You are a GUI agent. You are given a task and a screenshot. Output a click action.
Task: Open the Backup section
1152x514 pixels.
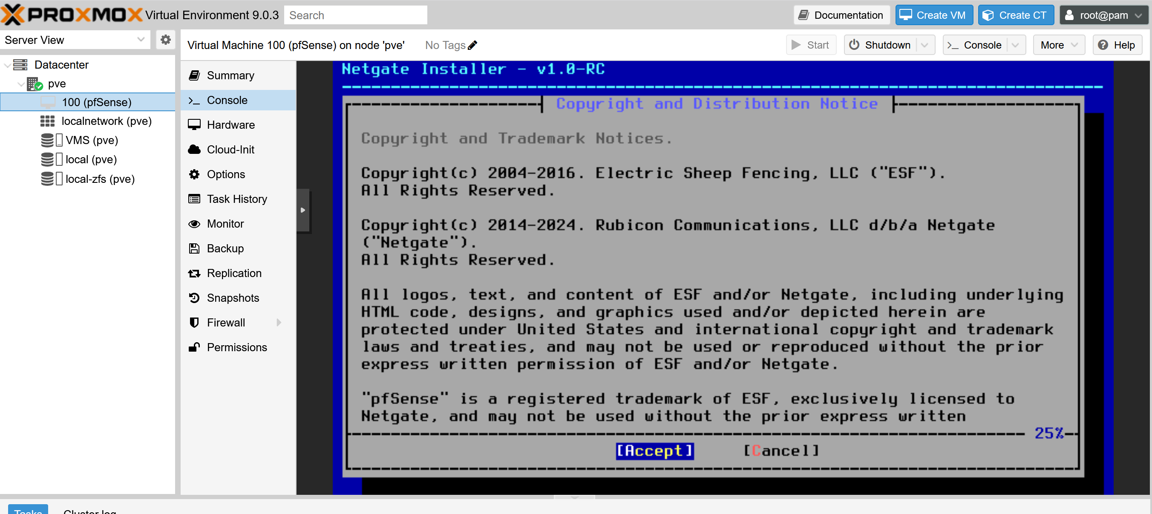(238, 249)
